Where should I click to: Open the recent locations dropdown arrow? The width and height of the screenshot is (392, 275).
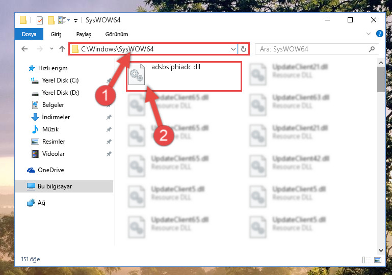51,49
